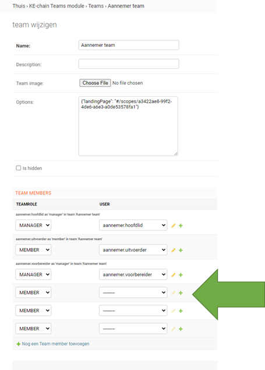Open user dropdown in first empty row
The height and width of the screenshot is (370, 265).
133,292
